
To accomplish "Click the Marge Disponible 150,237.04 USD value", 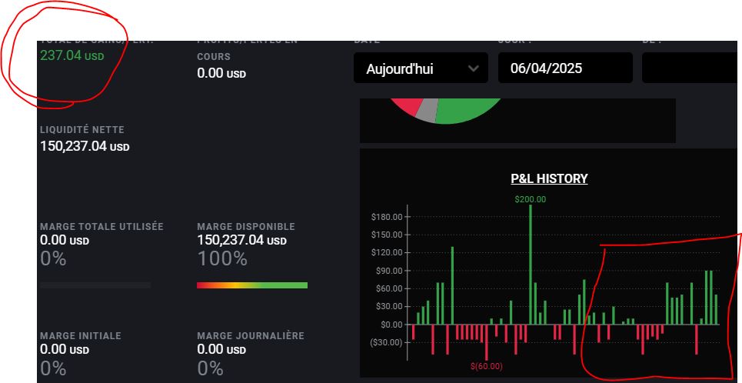I will [241, 241].
